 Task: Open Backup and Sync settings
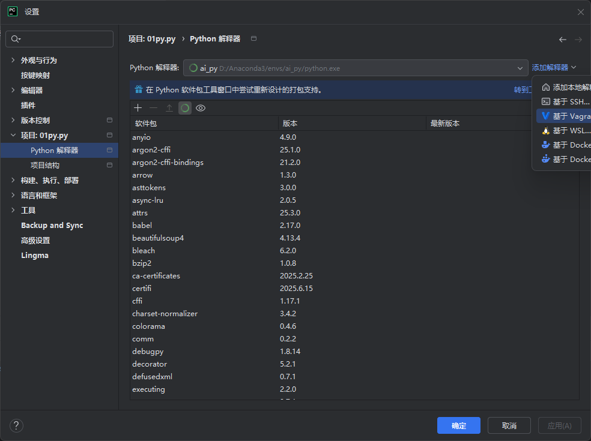pos(52,225)
